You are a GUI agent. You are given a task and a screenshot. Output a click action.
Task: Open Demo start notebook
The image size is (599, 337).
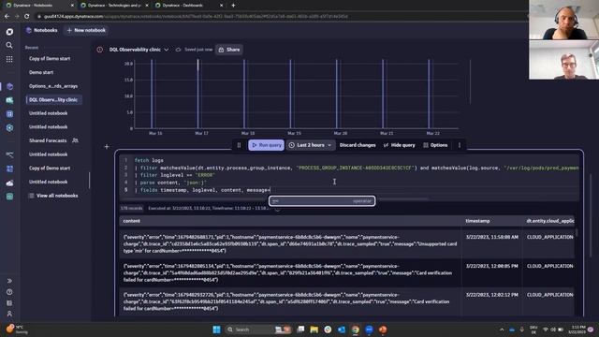pyautogui.click(x=41, y=73)
